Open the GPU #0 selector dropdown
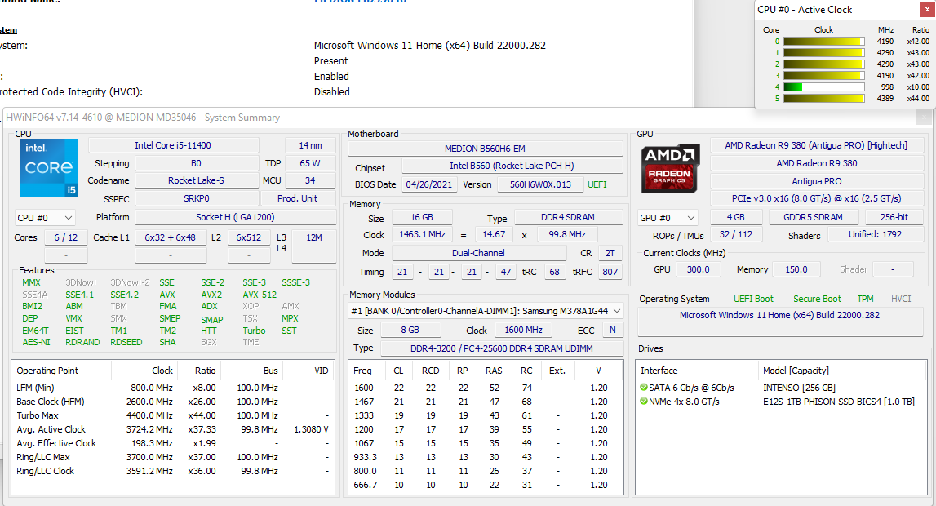Screen dimensions: 936x506 coord(668,218)
